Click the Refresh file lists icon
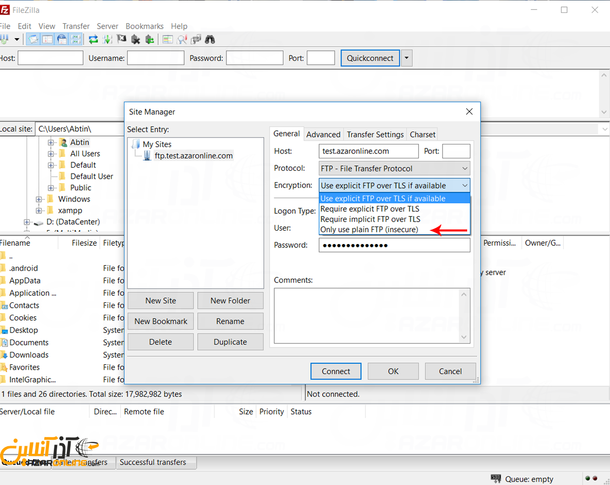The image size is (610, 485). tap(93, 39)
